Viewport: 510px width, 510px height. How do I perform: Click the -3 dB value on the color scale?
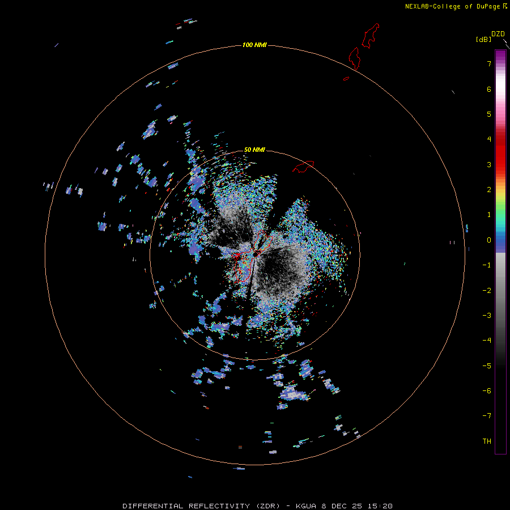click(487, 316)
